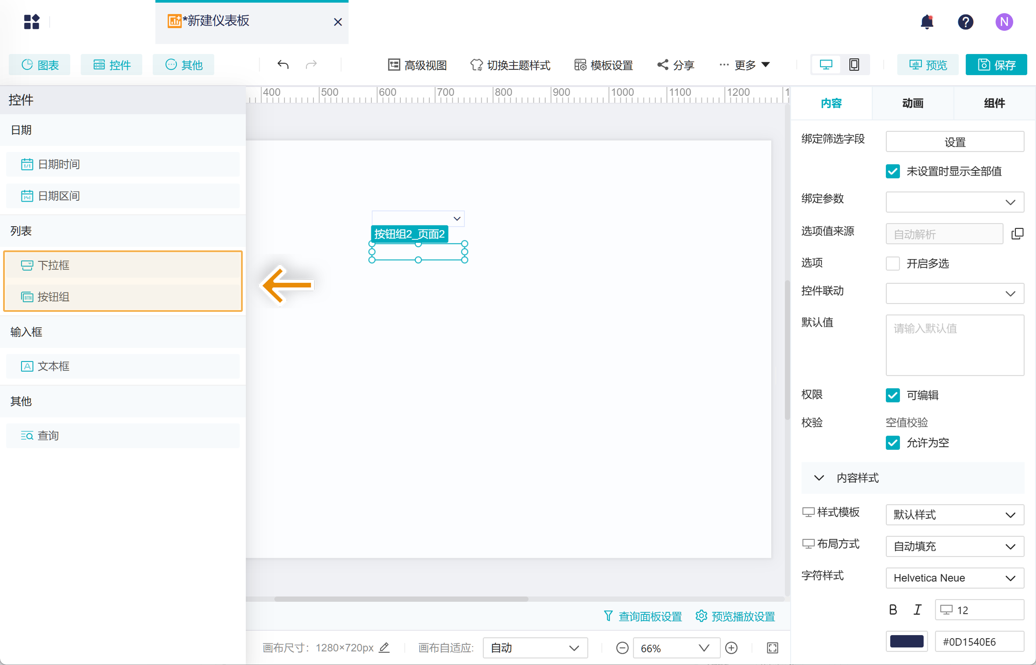Click the fit-to-screen canvas icon
Image resolution: width=1036 pixels, height=665 pixels.
tap(772, 648)
